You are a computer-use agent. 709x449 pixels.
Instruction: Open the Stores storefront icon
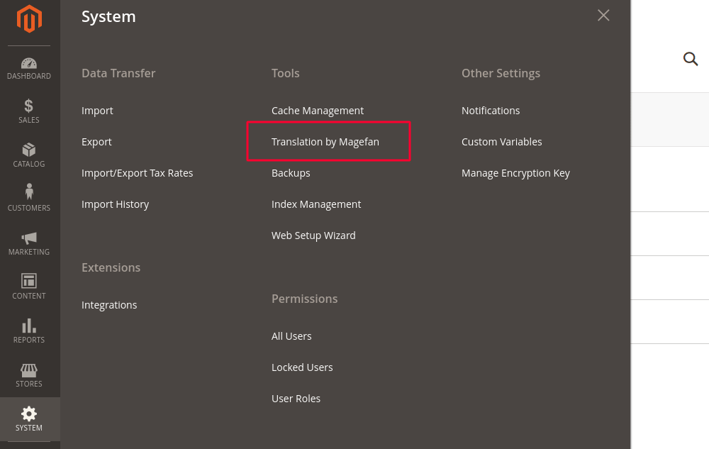point(29,370)
